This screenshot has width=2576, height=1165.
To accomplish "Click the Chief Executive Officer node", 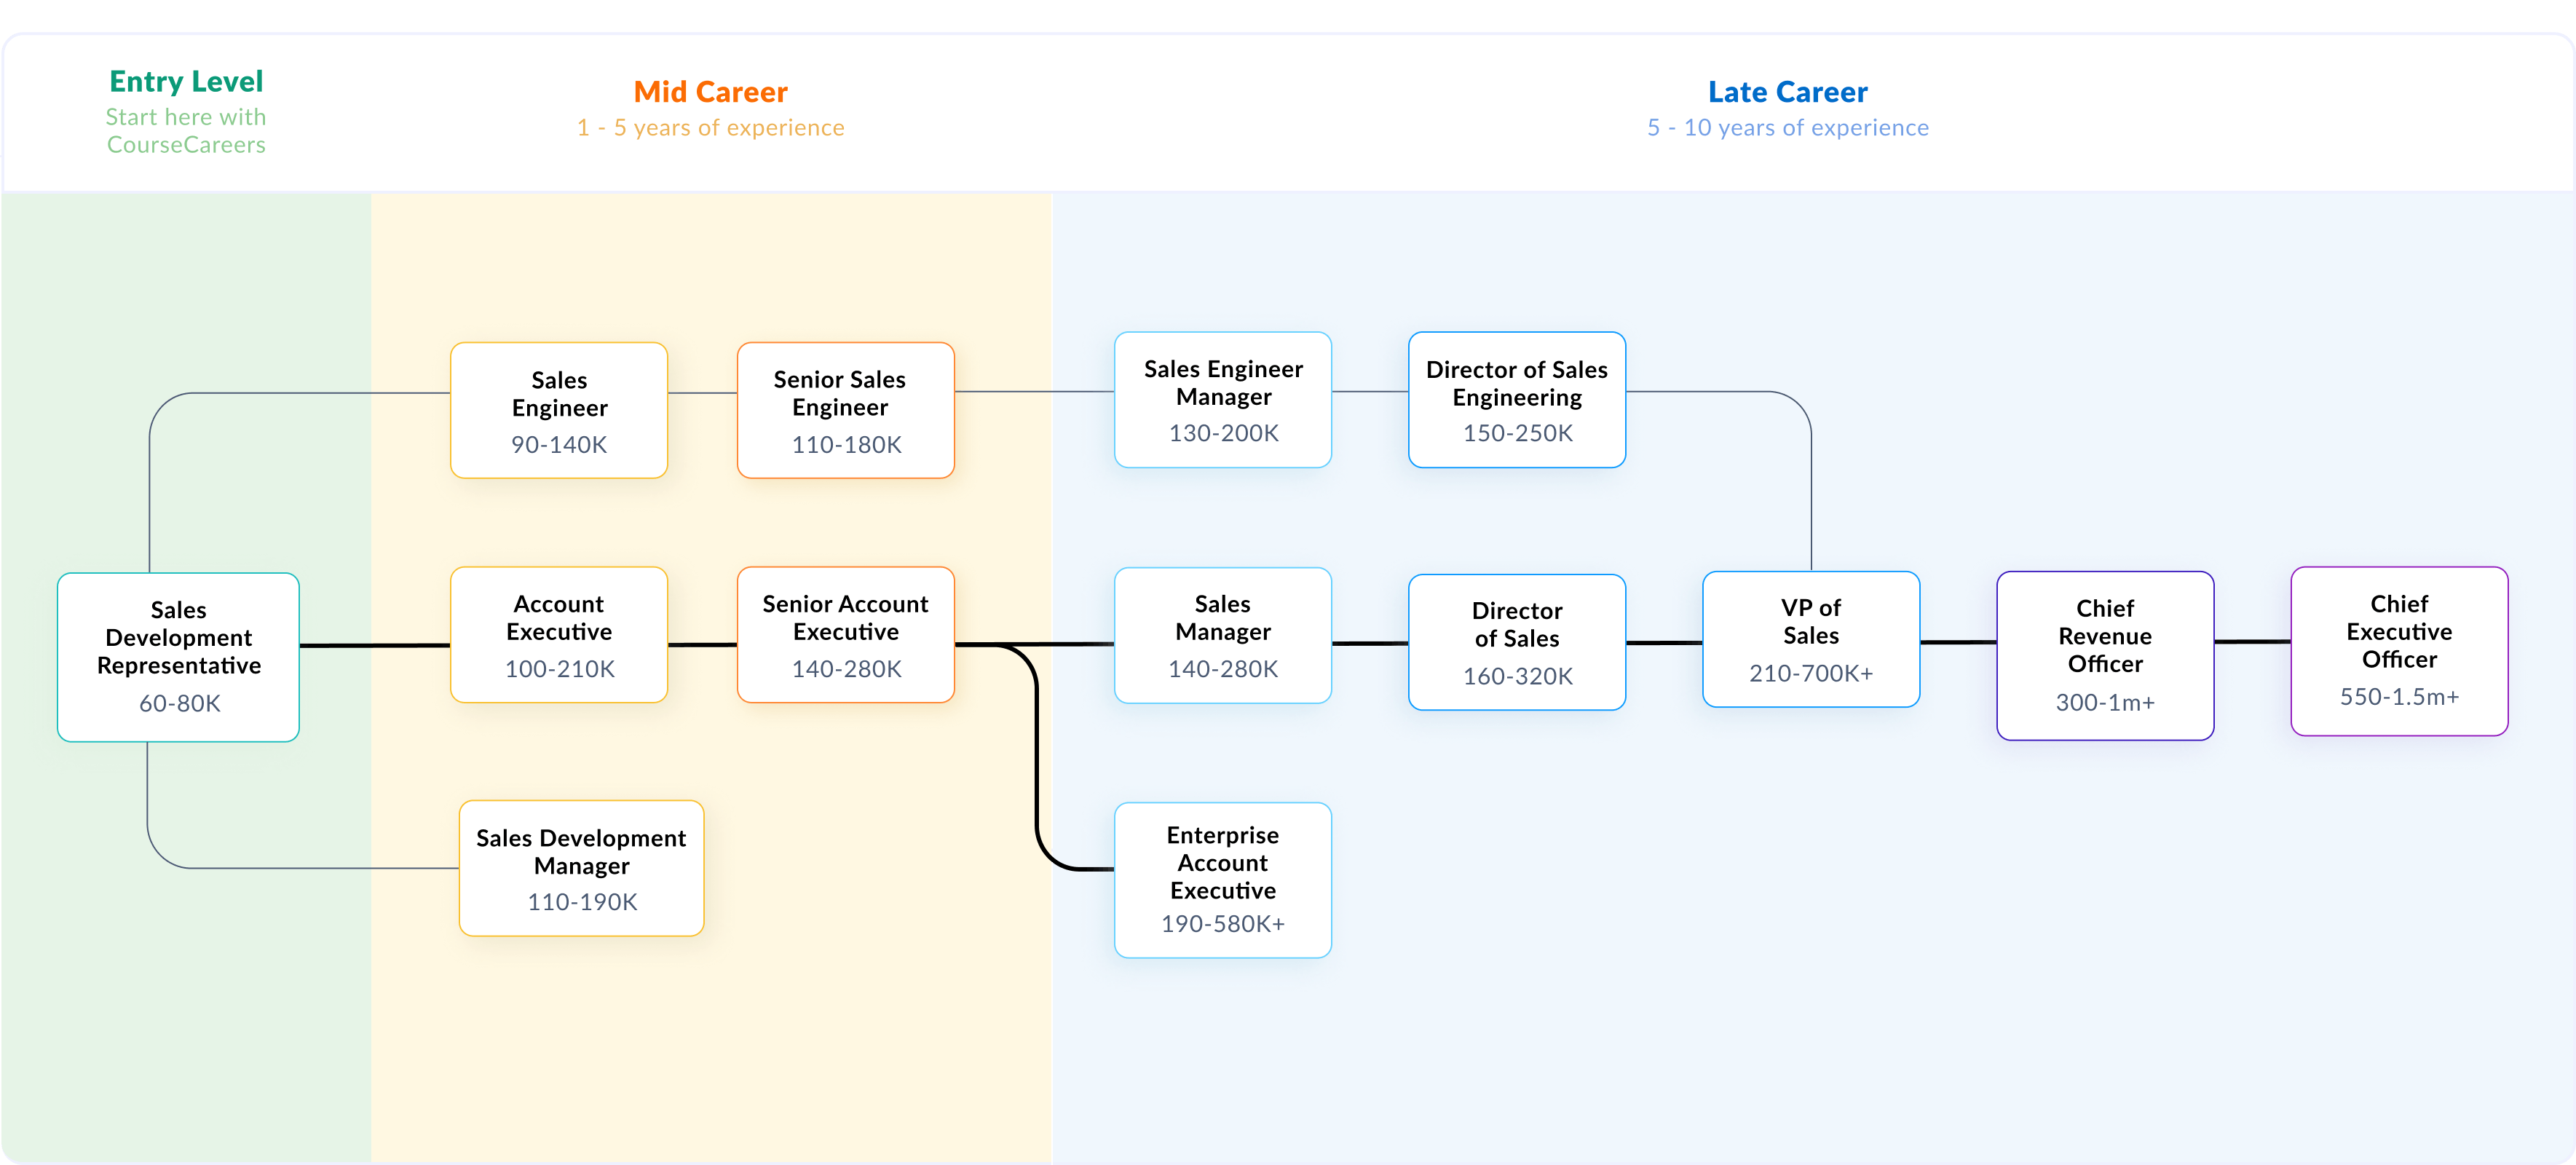I will [x=2400, y=650].
